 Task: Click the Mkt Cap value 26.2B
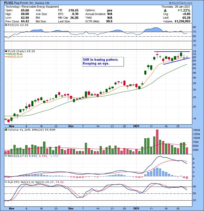[74, 18]
